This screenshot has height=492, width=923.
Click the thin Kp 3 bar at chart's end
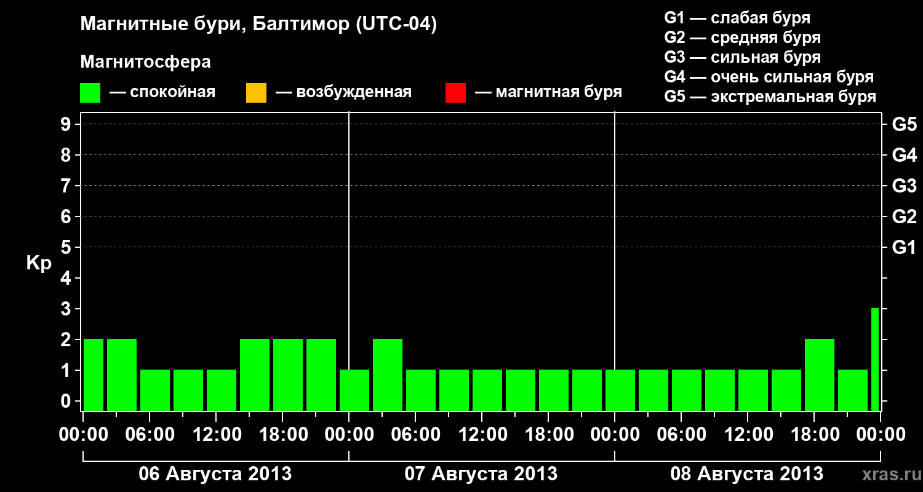(x=875, y=359)
